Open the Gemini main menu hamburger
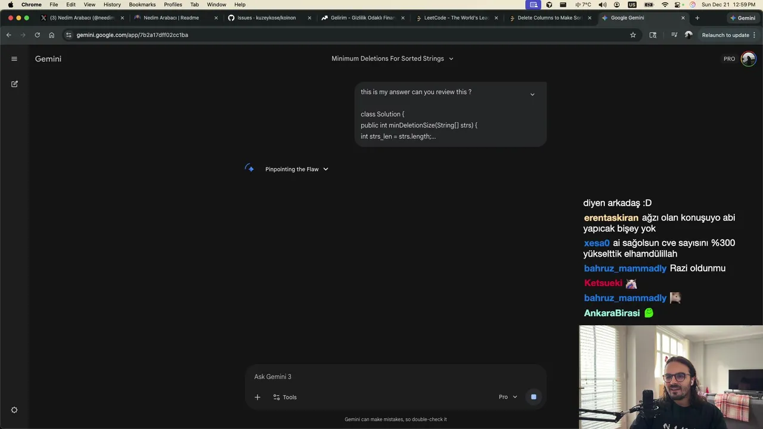 click(x=14, y=58)
